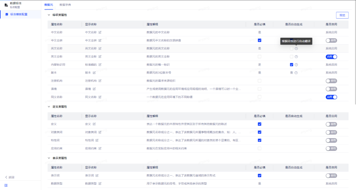This screenshot has width=356, height=190.
Task: Edit display name for 版本 row
Action: [x=94, y=73]
